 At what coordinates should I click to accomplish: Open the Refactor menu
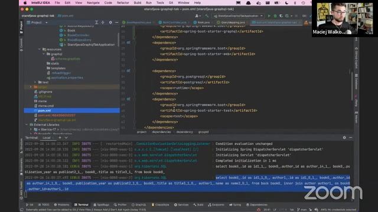click(123, 3)
